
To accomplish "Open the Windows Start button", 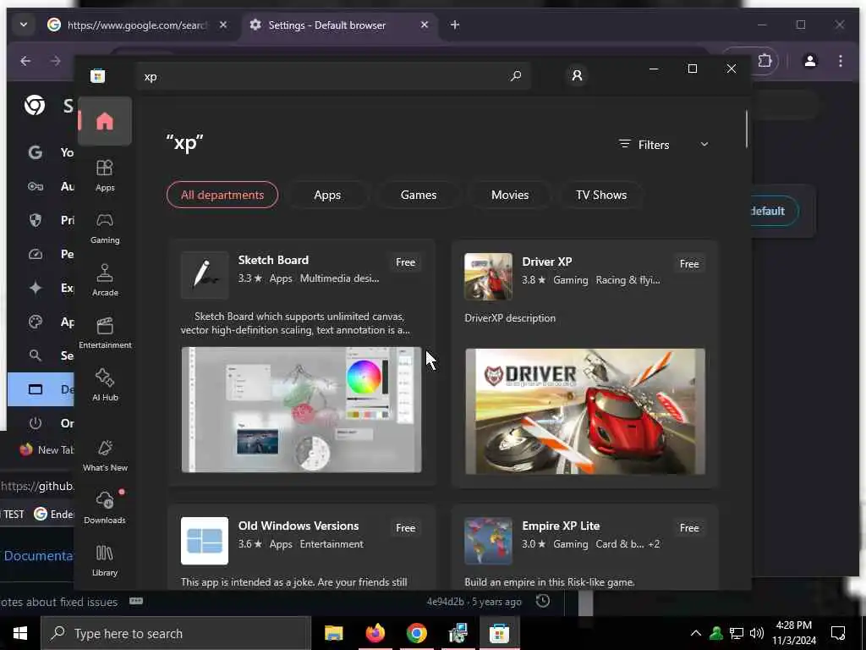I will (20, 633).
